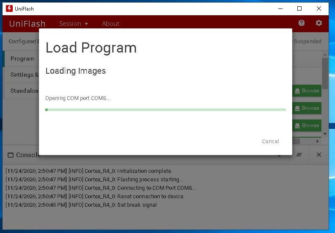Minimize the UniFlash window
The height and width of the screenshot is (233, 335).
tap(280, 8)
